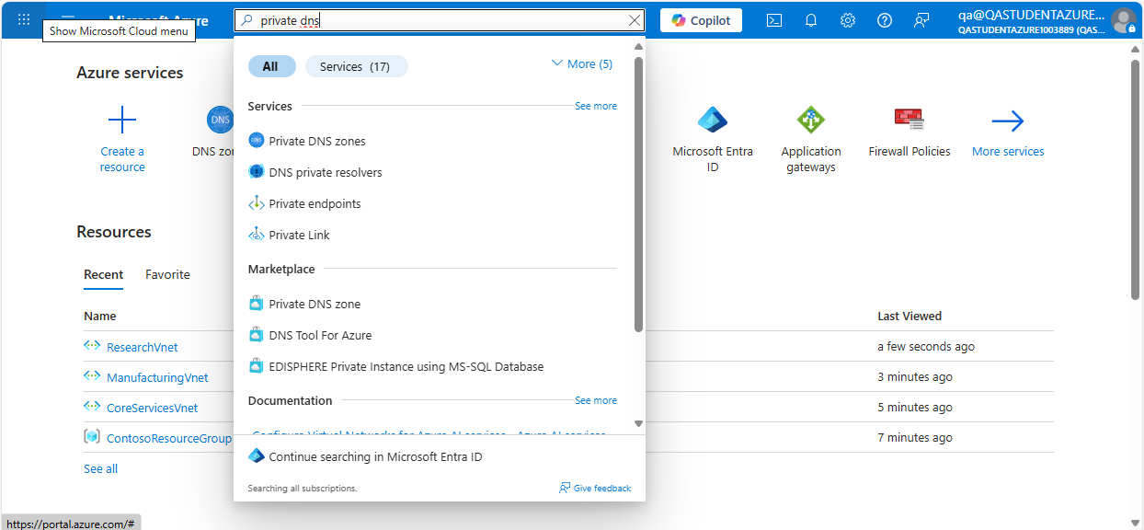Select the Services (17) filter pill

355,66
